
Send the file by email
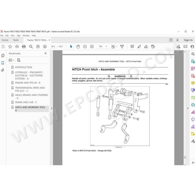point(185,47)
